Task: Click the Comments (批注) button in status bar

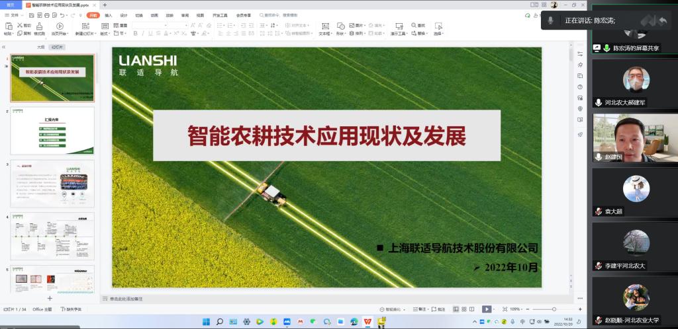Action: point(438,309)
